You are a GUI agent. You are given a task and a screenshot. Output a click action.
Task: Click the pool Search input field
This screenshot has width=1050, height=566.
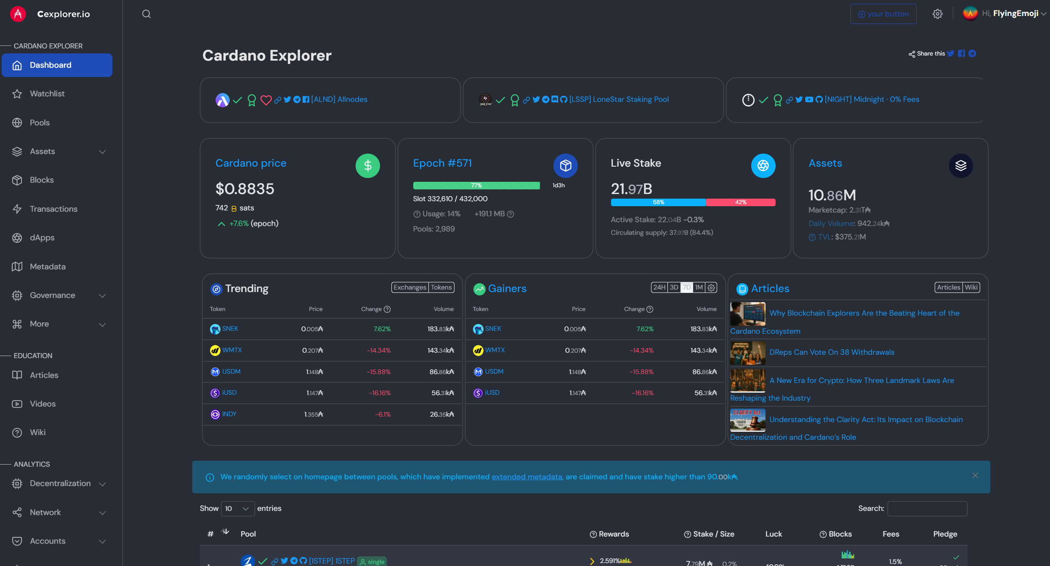pos(927,508)
